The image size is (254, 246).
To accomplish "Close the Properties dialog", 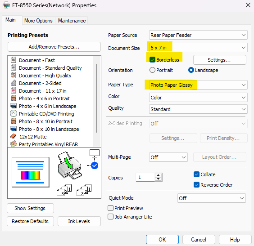I will pyautogui.click(x=248, y=5).
